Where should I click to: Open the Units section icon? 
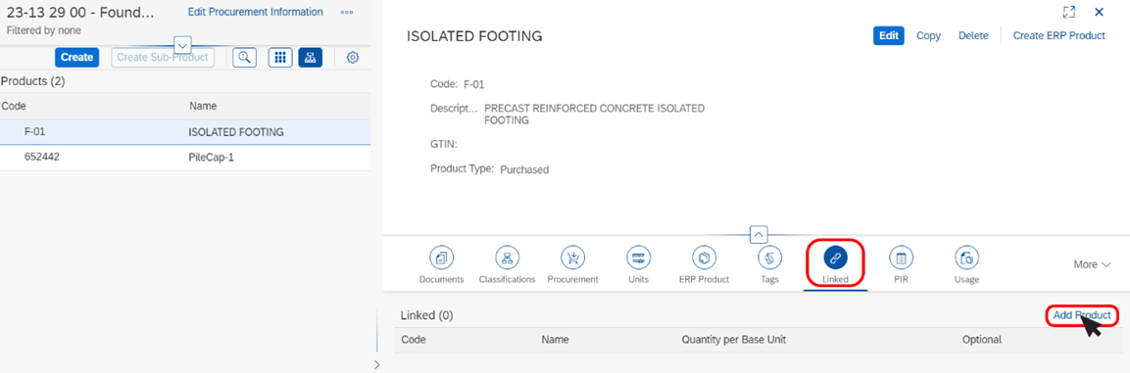638,257
